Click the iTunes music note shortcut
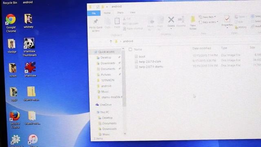Screen dimensions: 261x147 click(x=33, y=139)
